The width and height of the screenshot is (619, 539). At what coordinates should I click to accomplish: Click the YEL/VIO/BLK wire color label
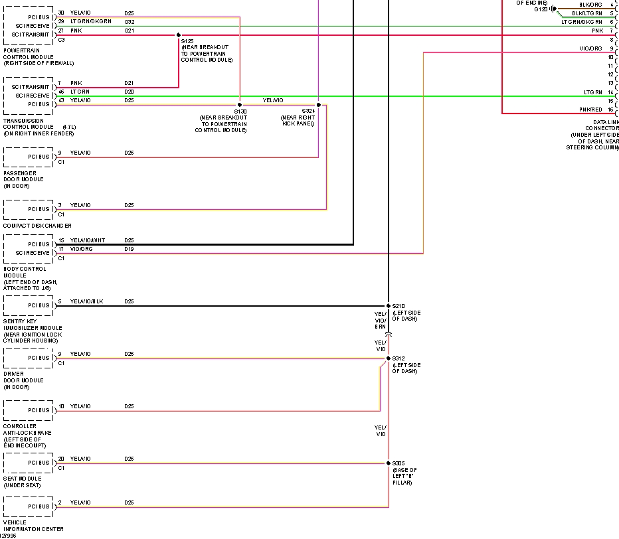(86, 301)
